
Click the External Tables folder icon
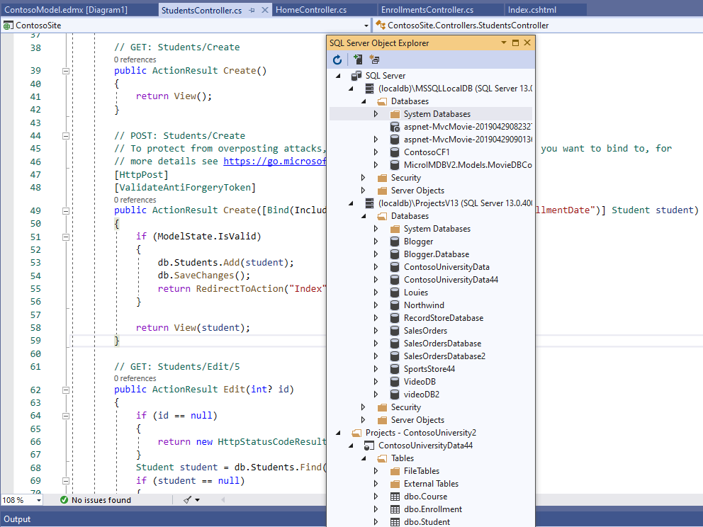point(395,484)
